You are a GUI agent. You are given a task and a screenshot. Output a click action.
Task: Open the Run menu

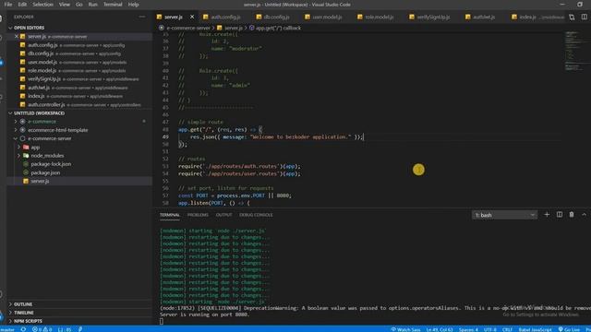(x=92, y=5)
